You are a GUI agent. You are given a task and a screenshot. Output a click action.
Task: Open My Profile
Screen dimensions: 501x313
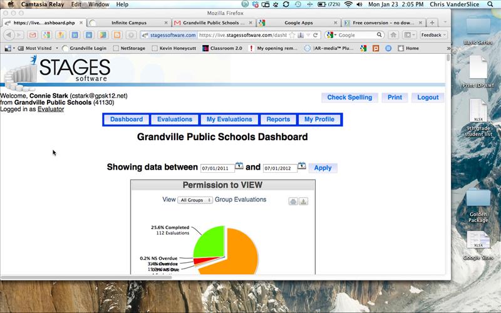coord(319,120)
